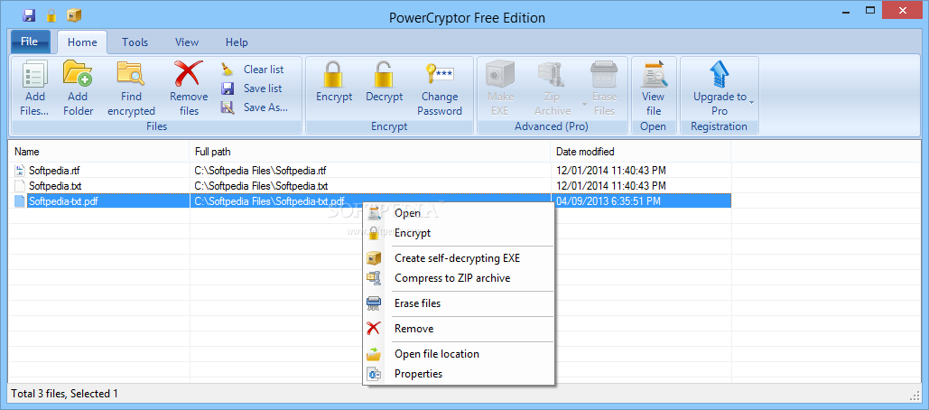This screenshot has width=929, height=410.
Task: Click path C:\Softpedia Files\Softpedia.rtf
Action: pos(260,171)
